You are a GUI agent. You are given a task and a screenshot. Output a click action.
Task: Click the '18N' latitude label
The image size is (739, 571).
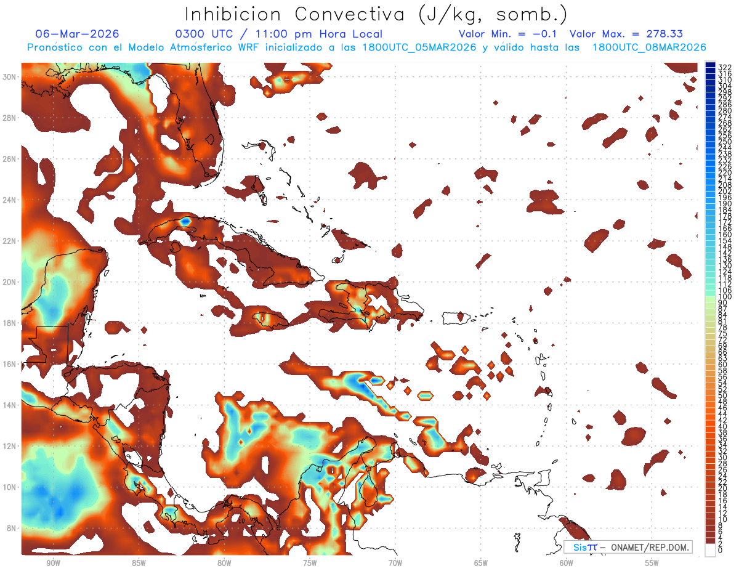10,323
